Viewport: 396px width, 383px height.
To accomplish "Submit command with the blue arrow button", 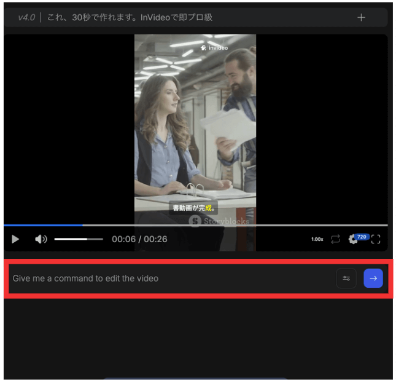I will click(373, 278).
